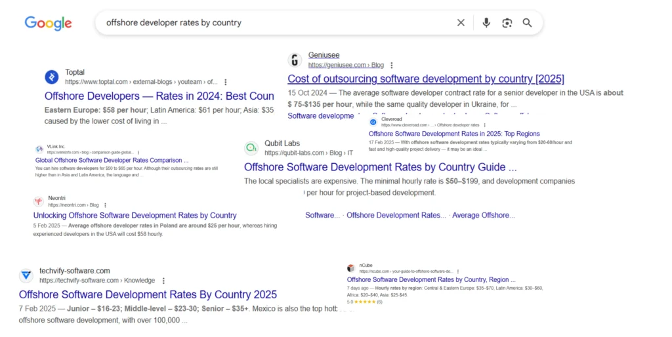The width and height of the screenshot is (672, 337).
Task: Click the Qubit Labs site name
Action: pyautogui.click(x=282, y=144)
